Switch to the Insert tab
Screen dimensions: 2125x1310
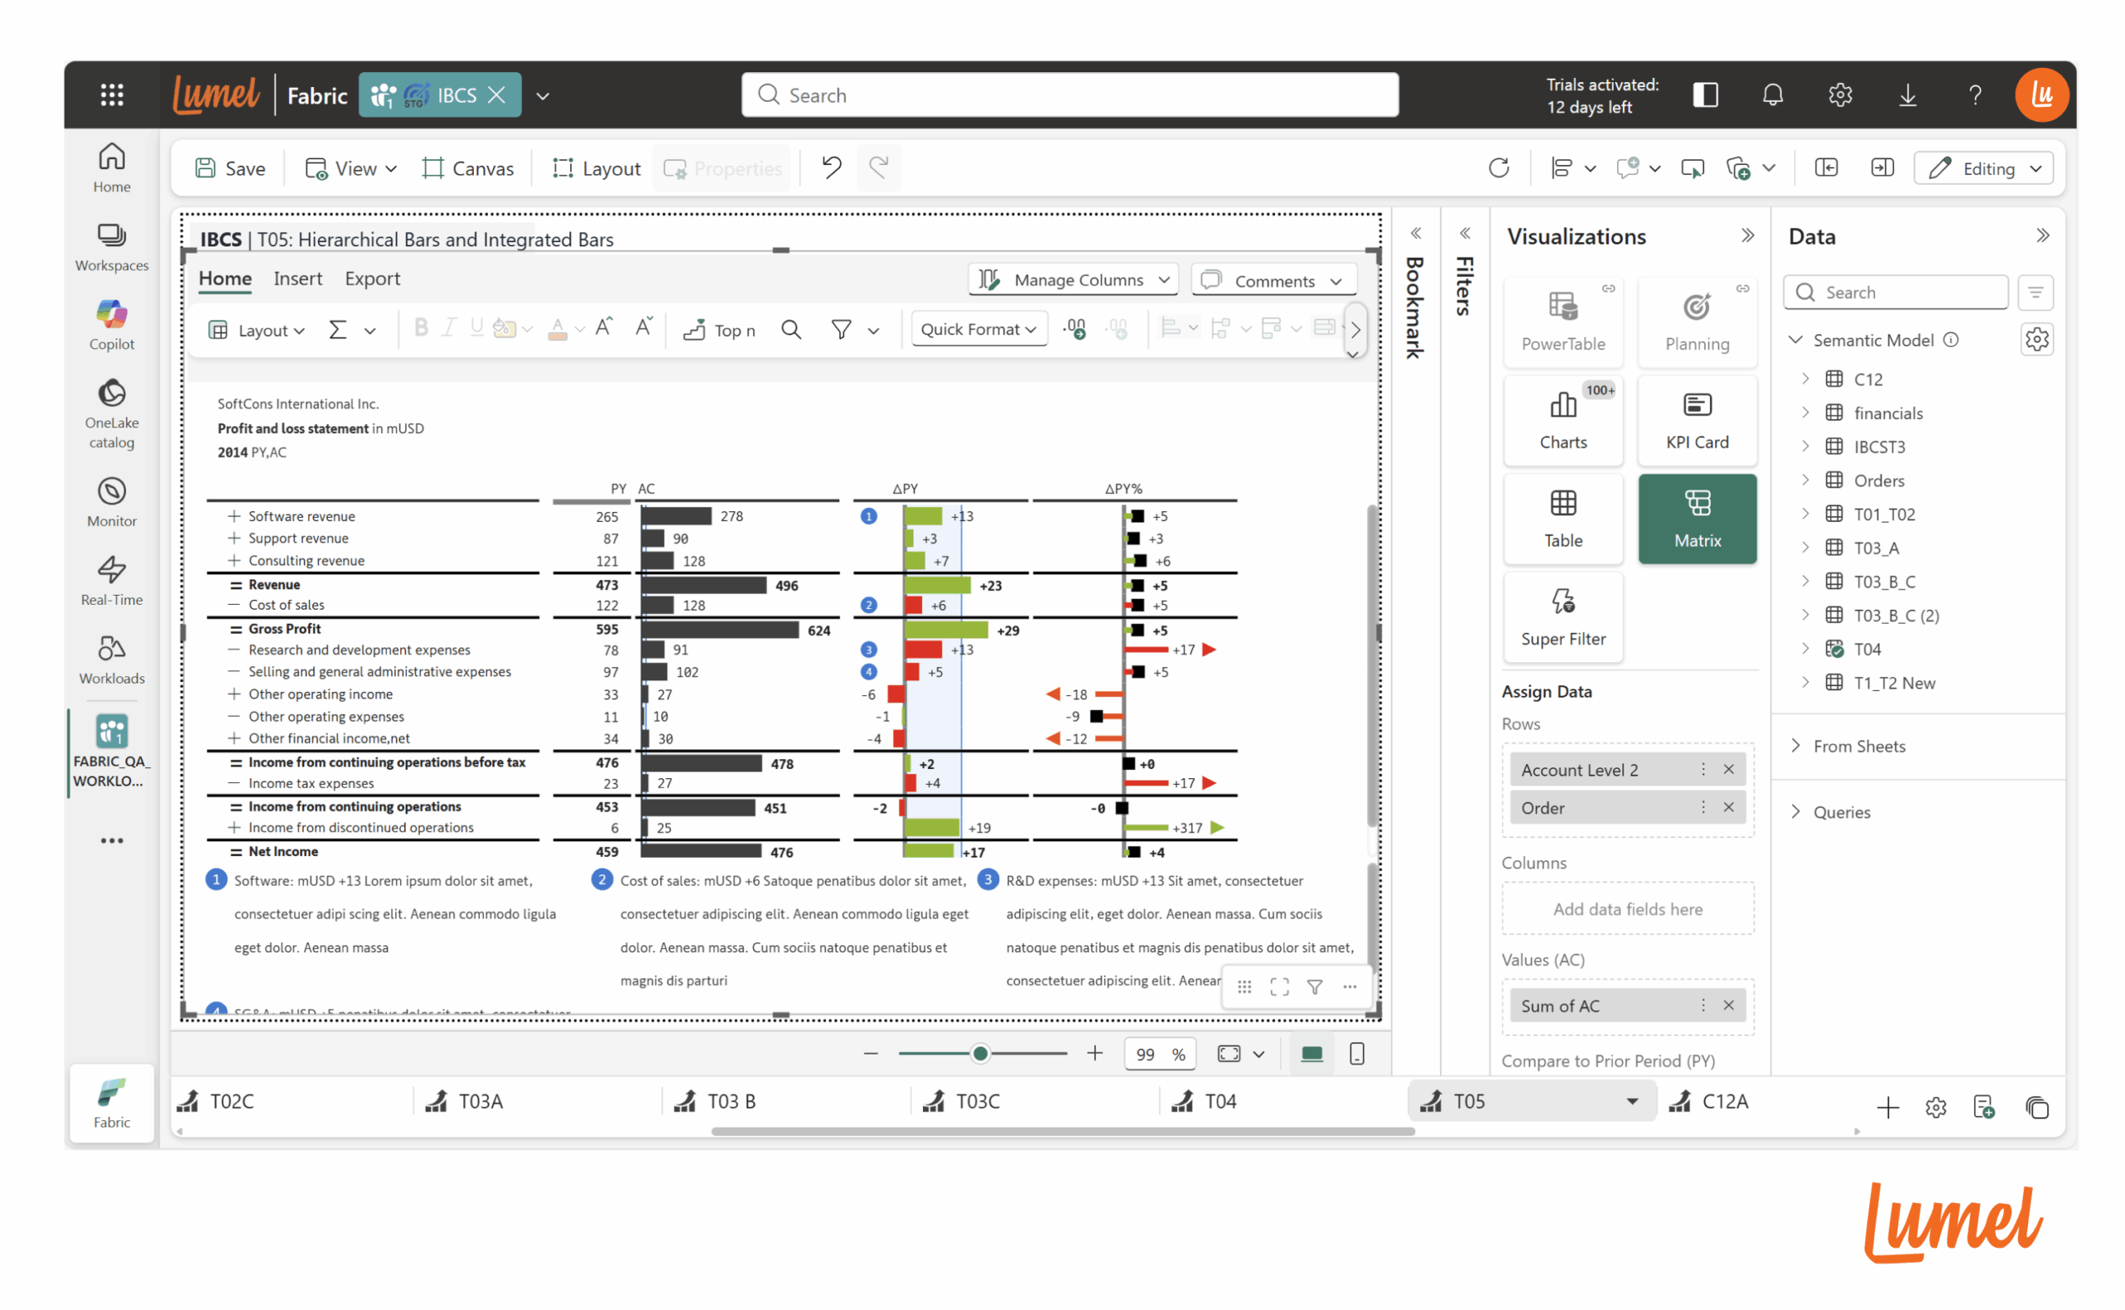coord(297,278)
